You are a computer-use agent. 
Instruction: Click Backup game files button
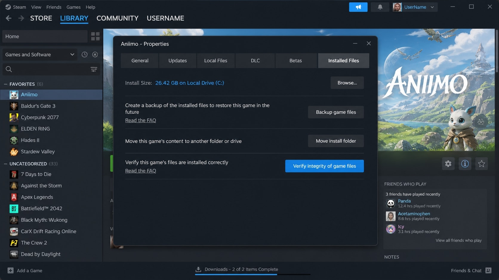coord(336,112)
